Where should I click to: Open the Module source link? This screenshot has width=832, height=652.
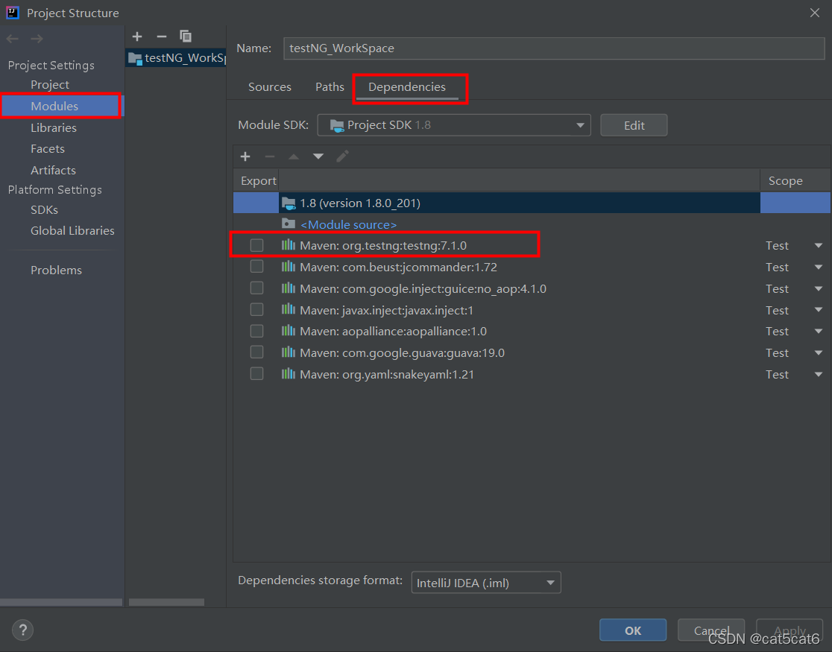(x=349, y=225)
